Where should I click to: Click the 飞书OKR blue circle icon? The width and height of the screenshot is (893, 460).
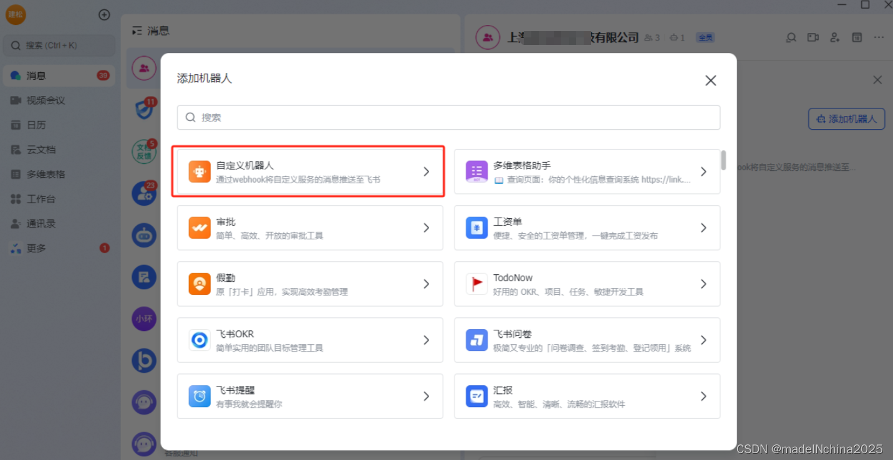pyautogui.click(x=200, y=340)
